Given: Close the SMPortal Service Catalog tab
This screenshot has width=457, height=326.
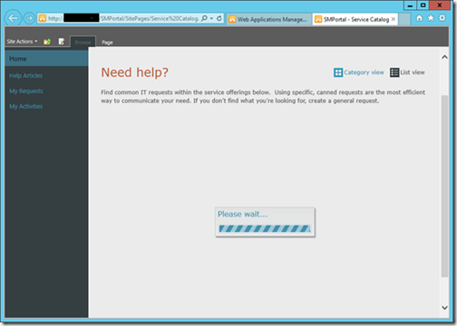Looking at the screenshot, I should 394,19.
